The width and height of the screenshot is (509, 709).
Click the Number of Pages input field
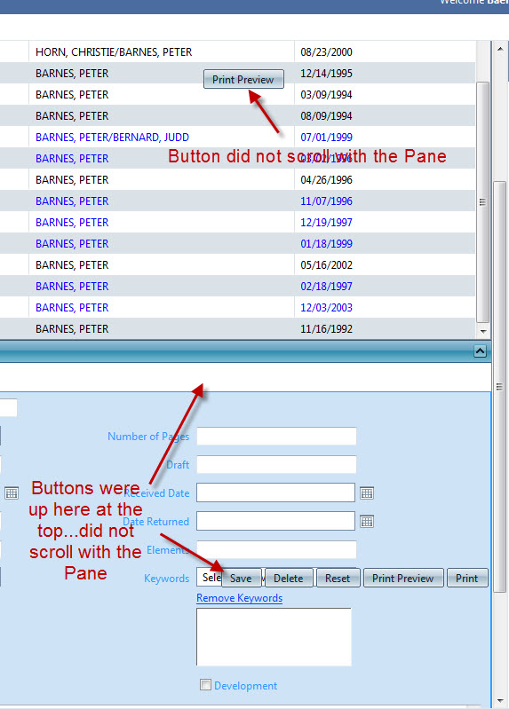click(x=276, y=437)
